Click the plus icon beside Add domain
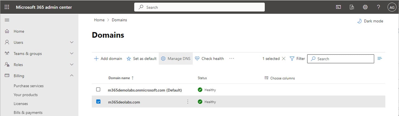Screen dimensions: 399x116 point(96,59)
